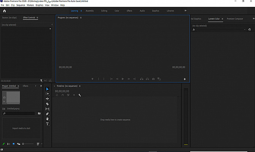Click the filter icon in Effect Controls
255x152 pixels.
[41, 81]
